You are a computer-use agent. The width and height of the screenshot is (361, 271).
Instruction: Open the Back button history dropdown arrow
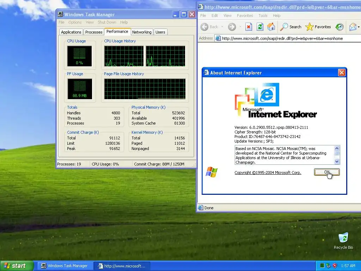(222, 27)
